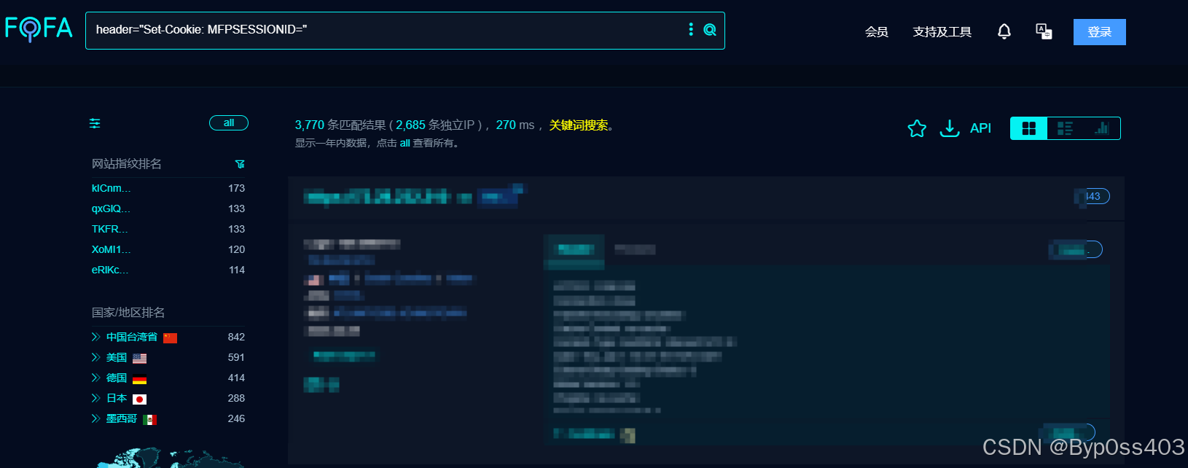Click the 3,770 match count

tap(309, 125)
